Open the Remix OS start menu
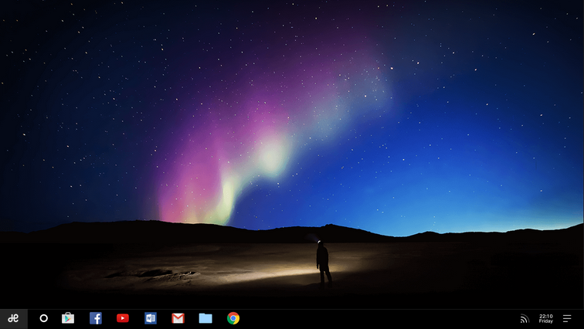584x329 pixels. coord(13,319)
